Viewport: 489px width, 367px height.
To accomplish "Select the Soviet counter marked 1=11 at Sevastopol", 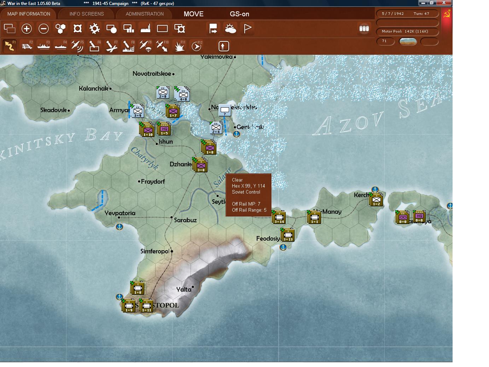I will tap(146, 306).
